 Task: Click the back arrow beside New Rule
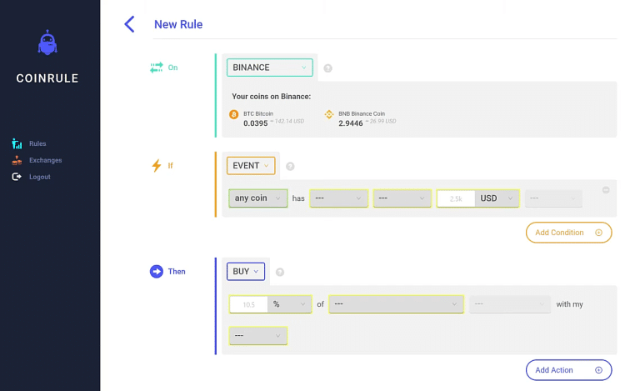tap(129, 24)
